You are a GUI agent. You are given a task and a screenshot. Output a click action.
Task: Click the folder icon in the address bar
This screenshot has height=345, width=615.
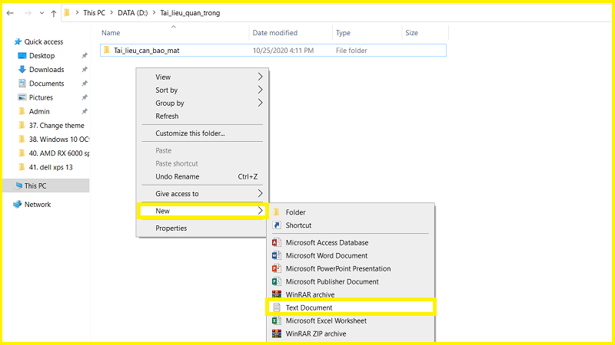[x=67, y=13]
